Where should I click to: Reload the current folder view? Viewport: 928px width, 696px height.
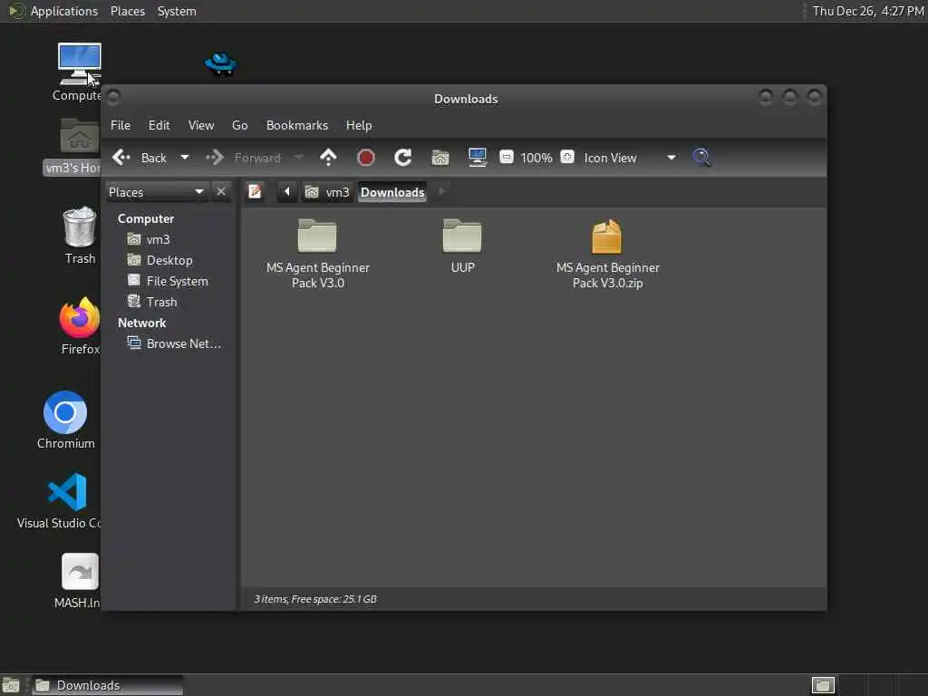[x=403, y=158]
